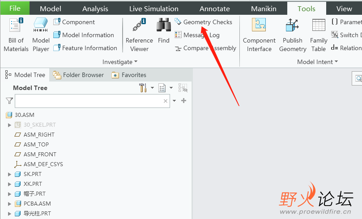The width and height of the screenshot is (362, 219).
Task: Open Model Information report
Action: (84, 35)
